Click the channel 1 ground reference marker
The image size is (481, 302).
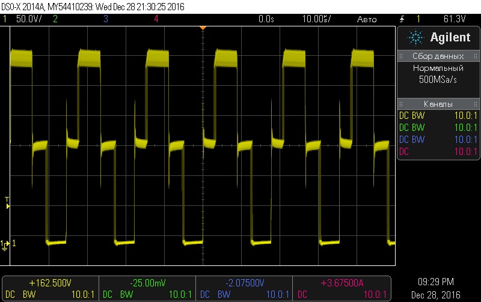(x=7, y=243)
